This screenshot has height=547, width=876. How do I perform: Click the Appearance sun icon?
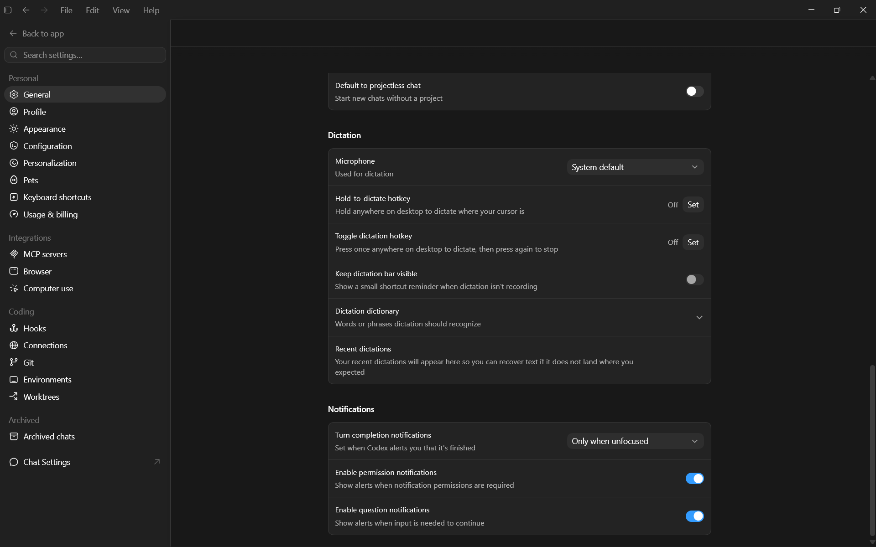pos(14,129)
